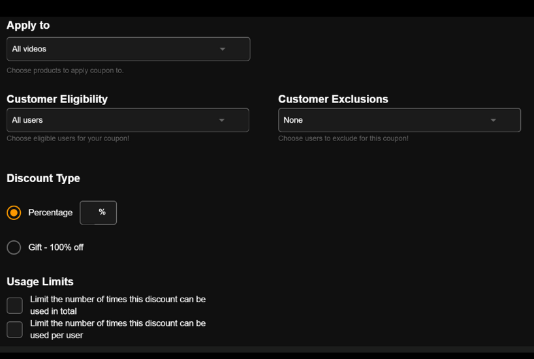The image size is (534, 359).
Task: Expand the All users eligibility dropdown
Action: tap(128, 120)
